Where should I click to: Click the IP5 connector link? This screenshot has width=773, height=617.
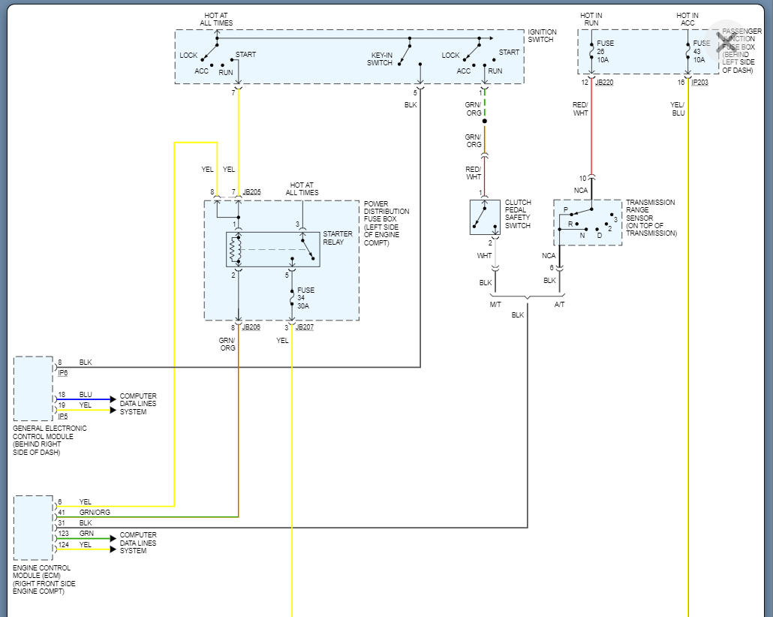(x=63, y=415)
